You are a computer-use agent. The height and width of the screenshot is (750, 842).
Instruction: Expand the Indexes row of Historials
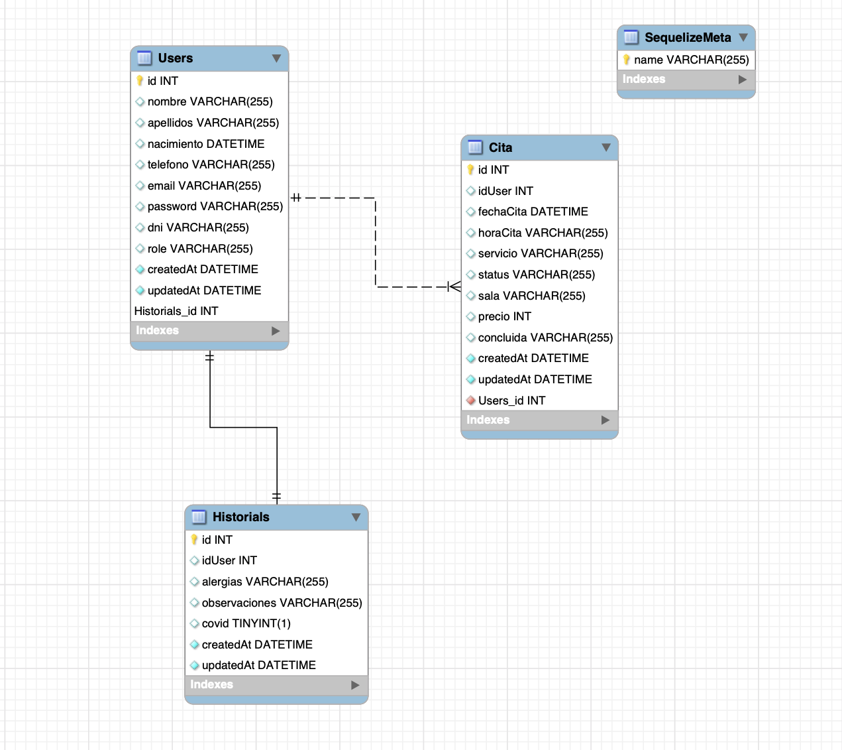click(x=356, y=685)
